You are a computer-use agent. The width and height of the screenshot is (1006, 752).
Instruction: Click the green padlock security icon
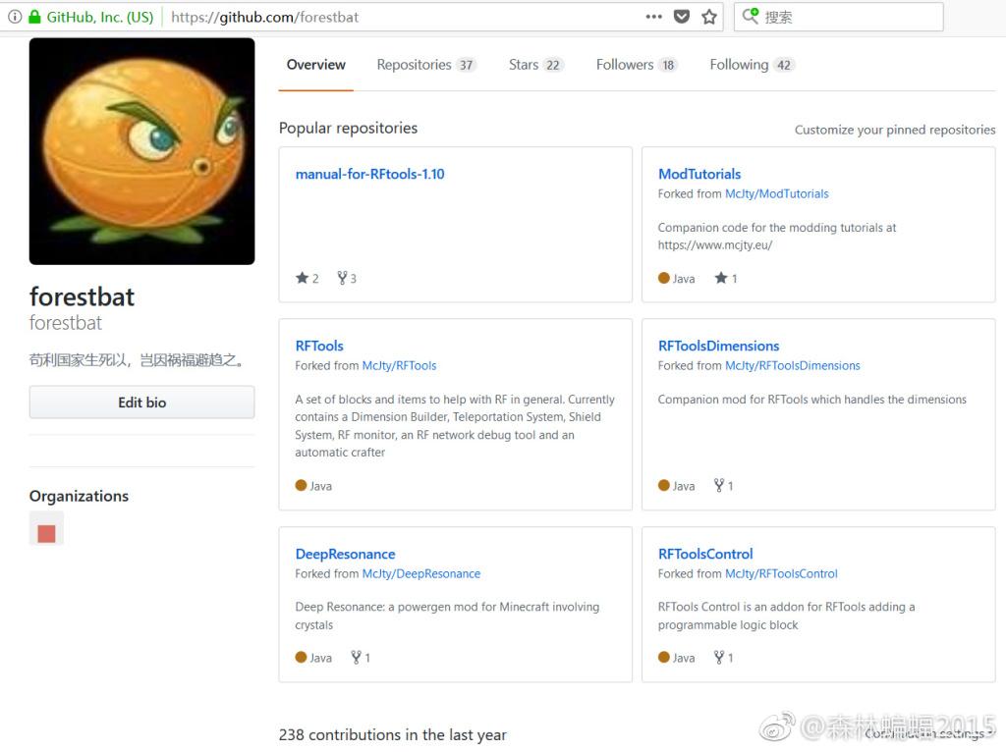pos(34,17)
